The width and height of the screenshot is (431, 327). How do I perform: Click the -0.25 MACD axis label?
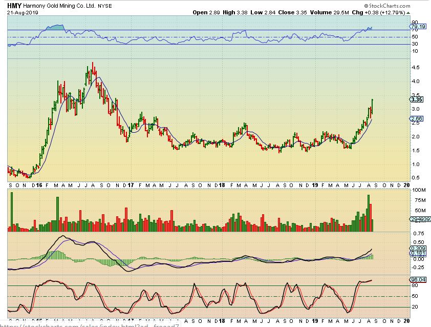[418, 267]
